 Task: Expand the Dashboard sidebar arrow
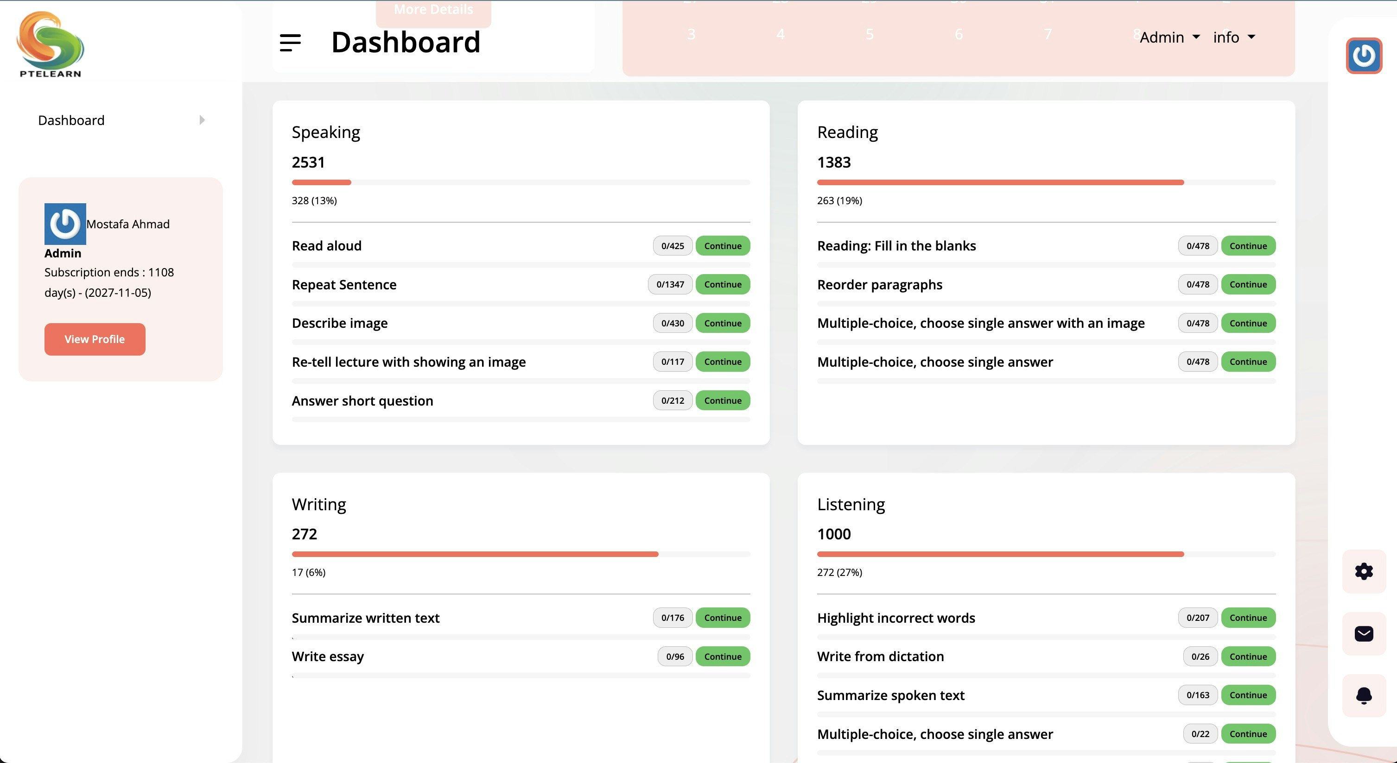pyautogui.click(x=202, y=120)
